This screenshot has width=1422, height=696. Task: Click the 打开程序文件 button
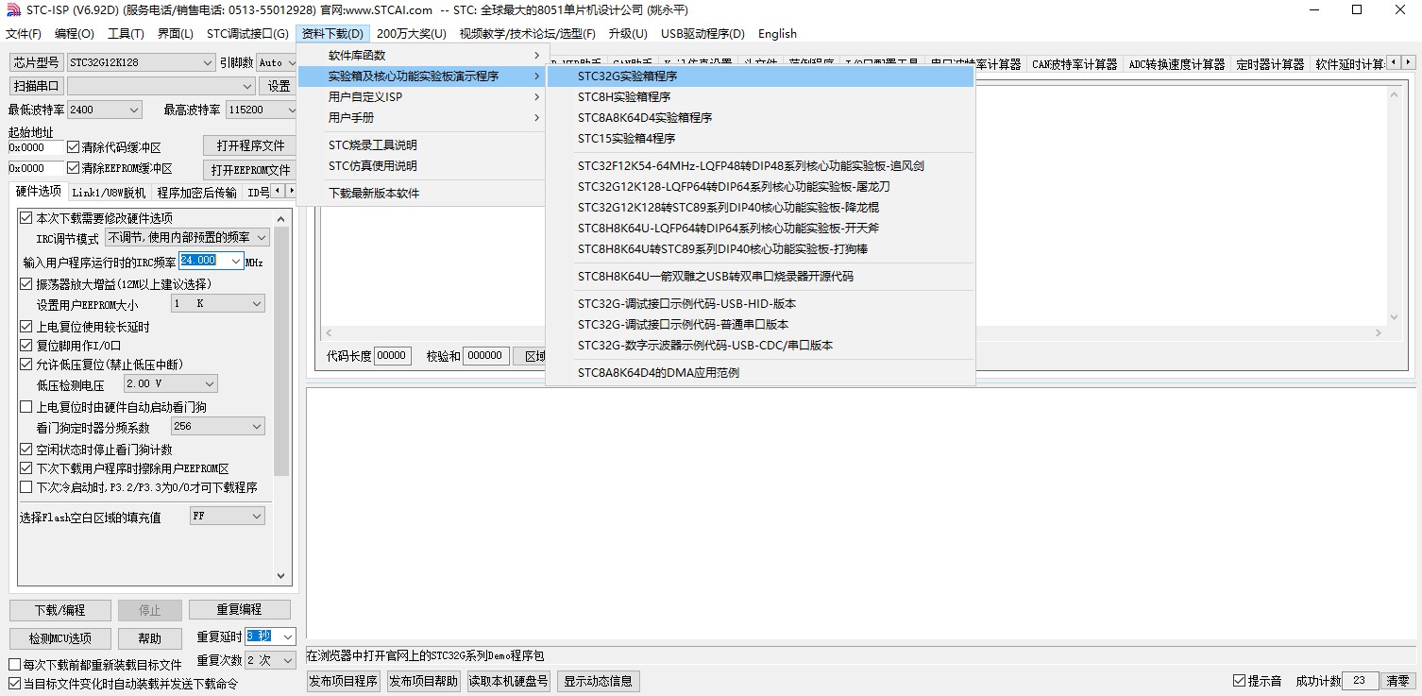tap(250, 146)
